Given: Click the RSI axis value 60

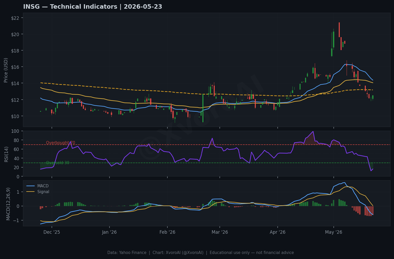Looking at the screenshot, I should (17, 149).
